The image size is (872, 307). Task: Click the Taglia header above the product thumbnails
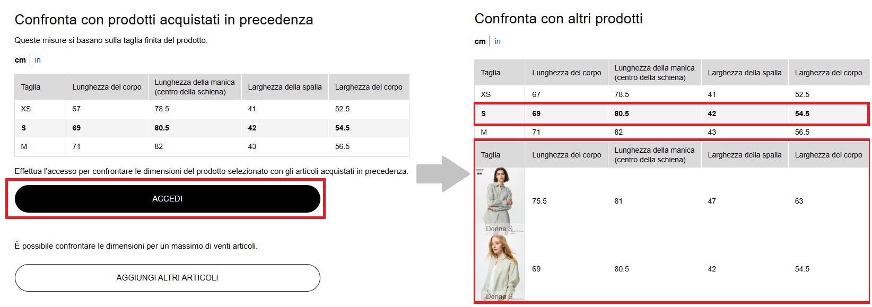pyautogui.click(x=491, y=155)
